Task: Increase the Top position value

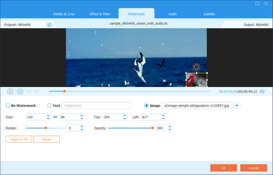Action: (x=124, y=115)
